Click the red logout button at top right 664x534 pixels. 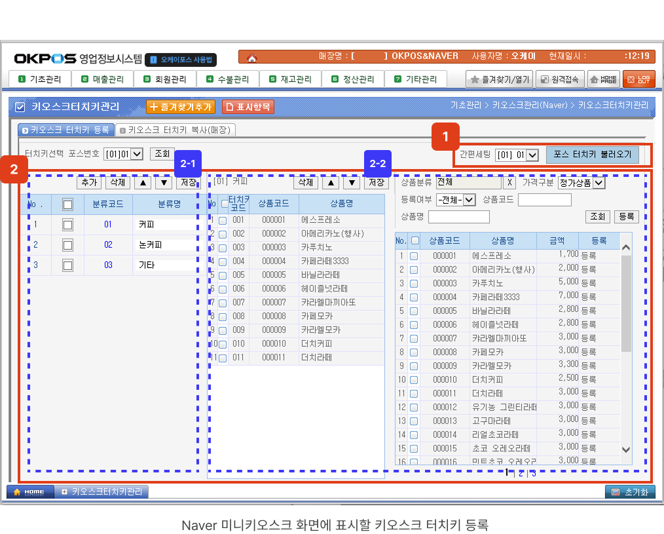coord(638,79)
